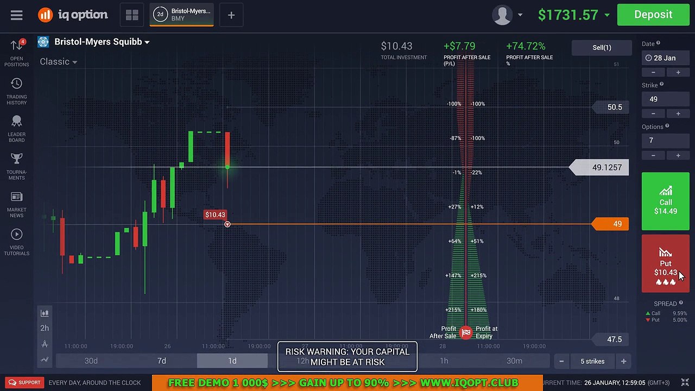This screenshot has height=391, width=695.
Task: Open Video Tutorials
Action: coord(17,242)
